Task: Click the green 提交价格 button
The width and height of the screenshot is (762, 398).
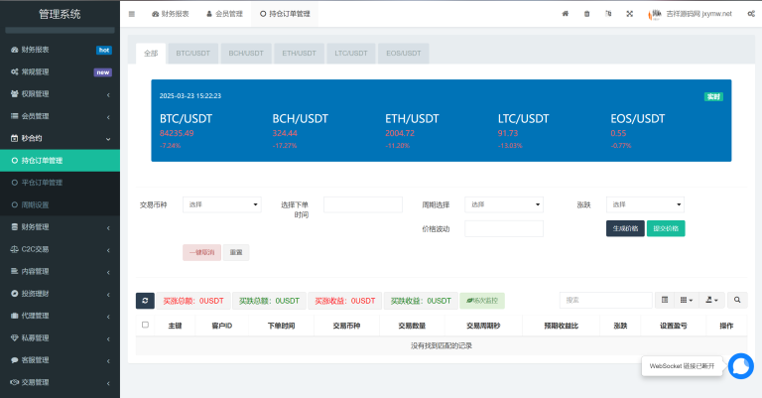Action: 666,228
